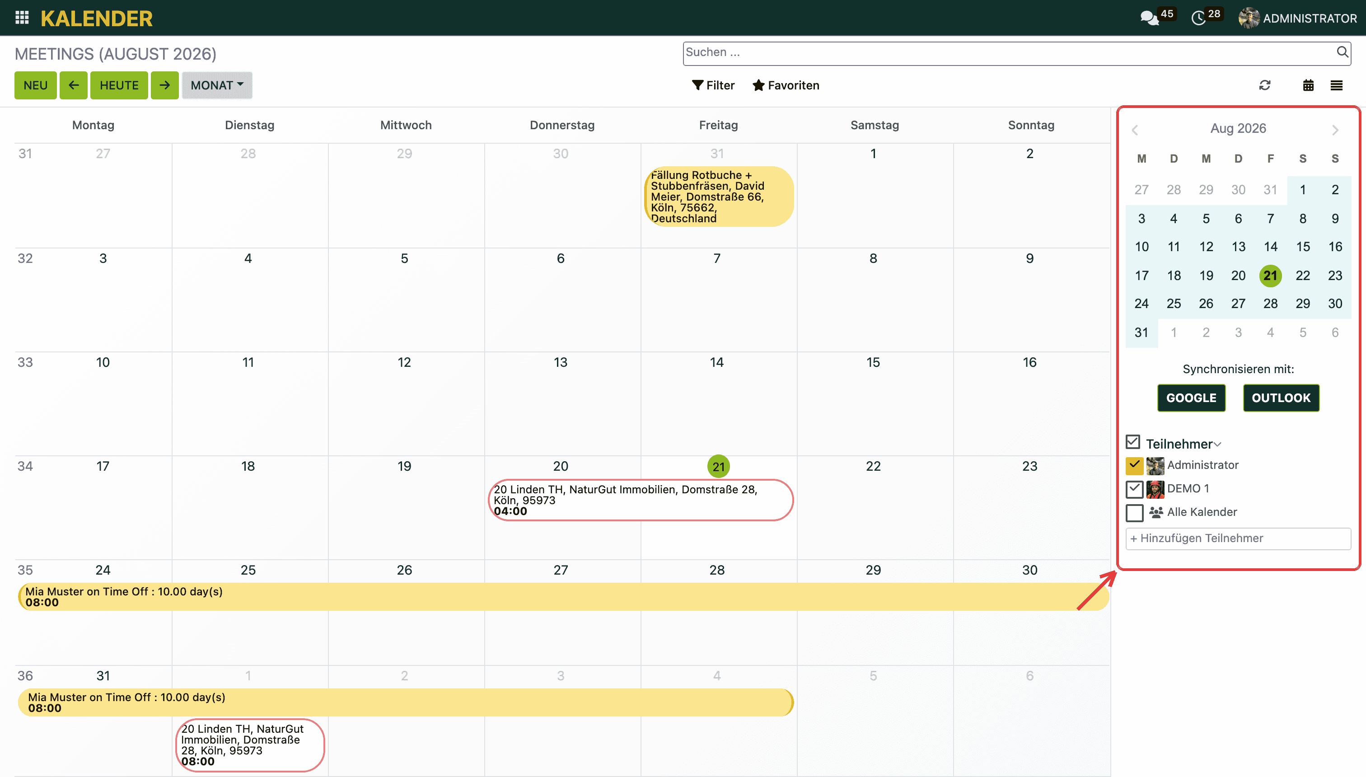Open Mia Muster Time Off event in week 35

click(x=563, y=597)
